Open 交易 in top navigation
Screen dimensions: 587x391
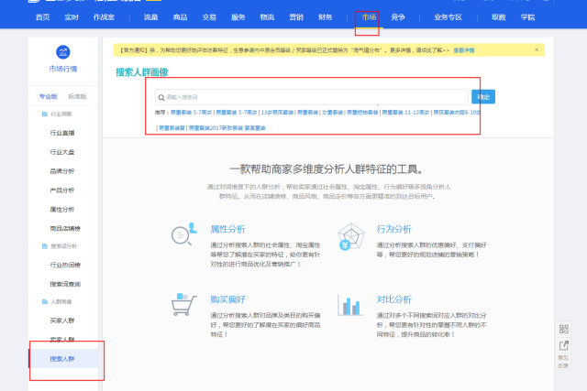pos(209,17)
